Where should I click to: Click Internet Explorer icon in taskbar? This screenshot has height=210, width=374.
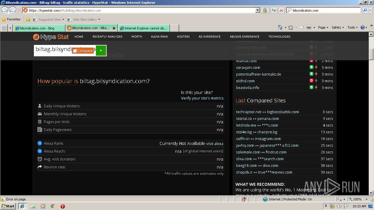point(22,206)
